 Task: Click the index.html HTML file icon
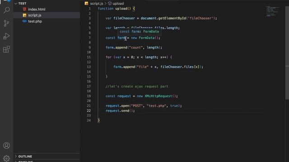pos(24,9)
